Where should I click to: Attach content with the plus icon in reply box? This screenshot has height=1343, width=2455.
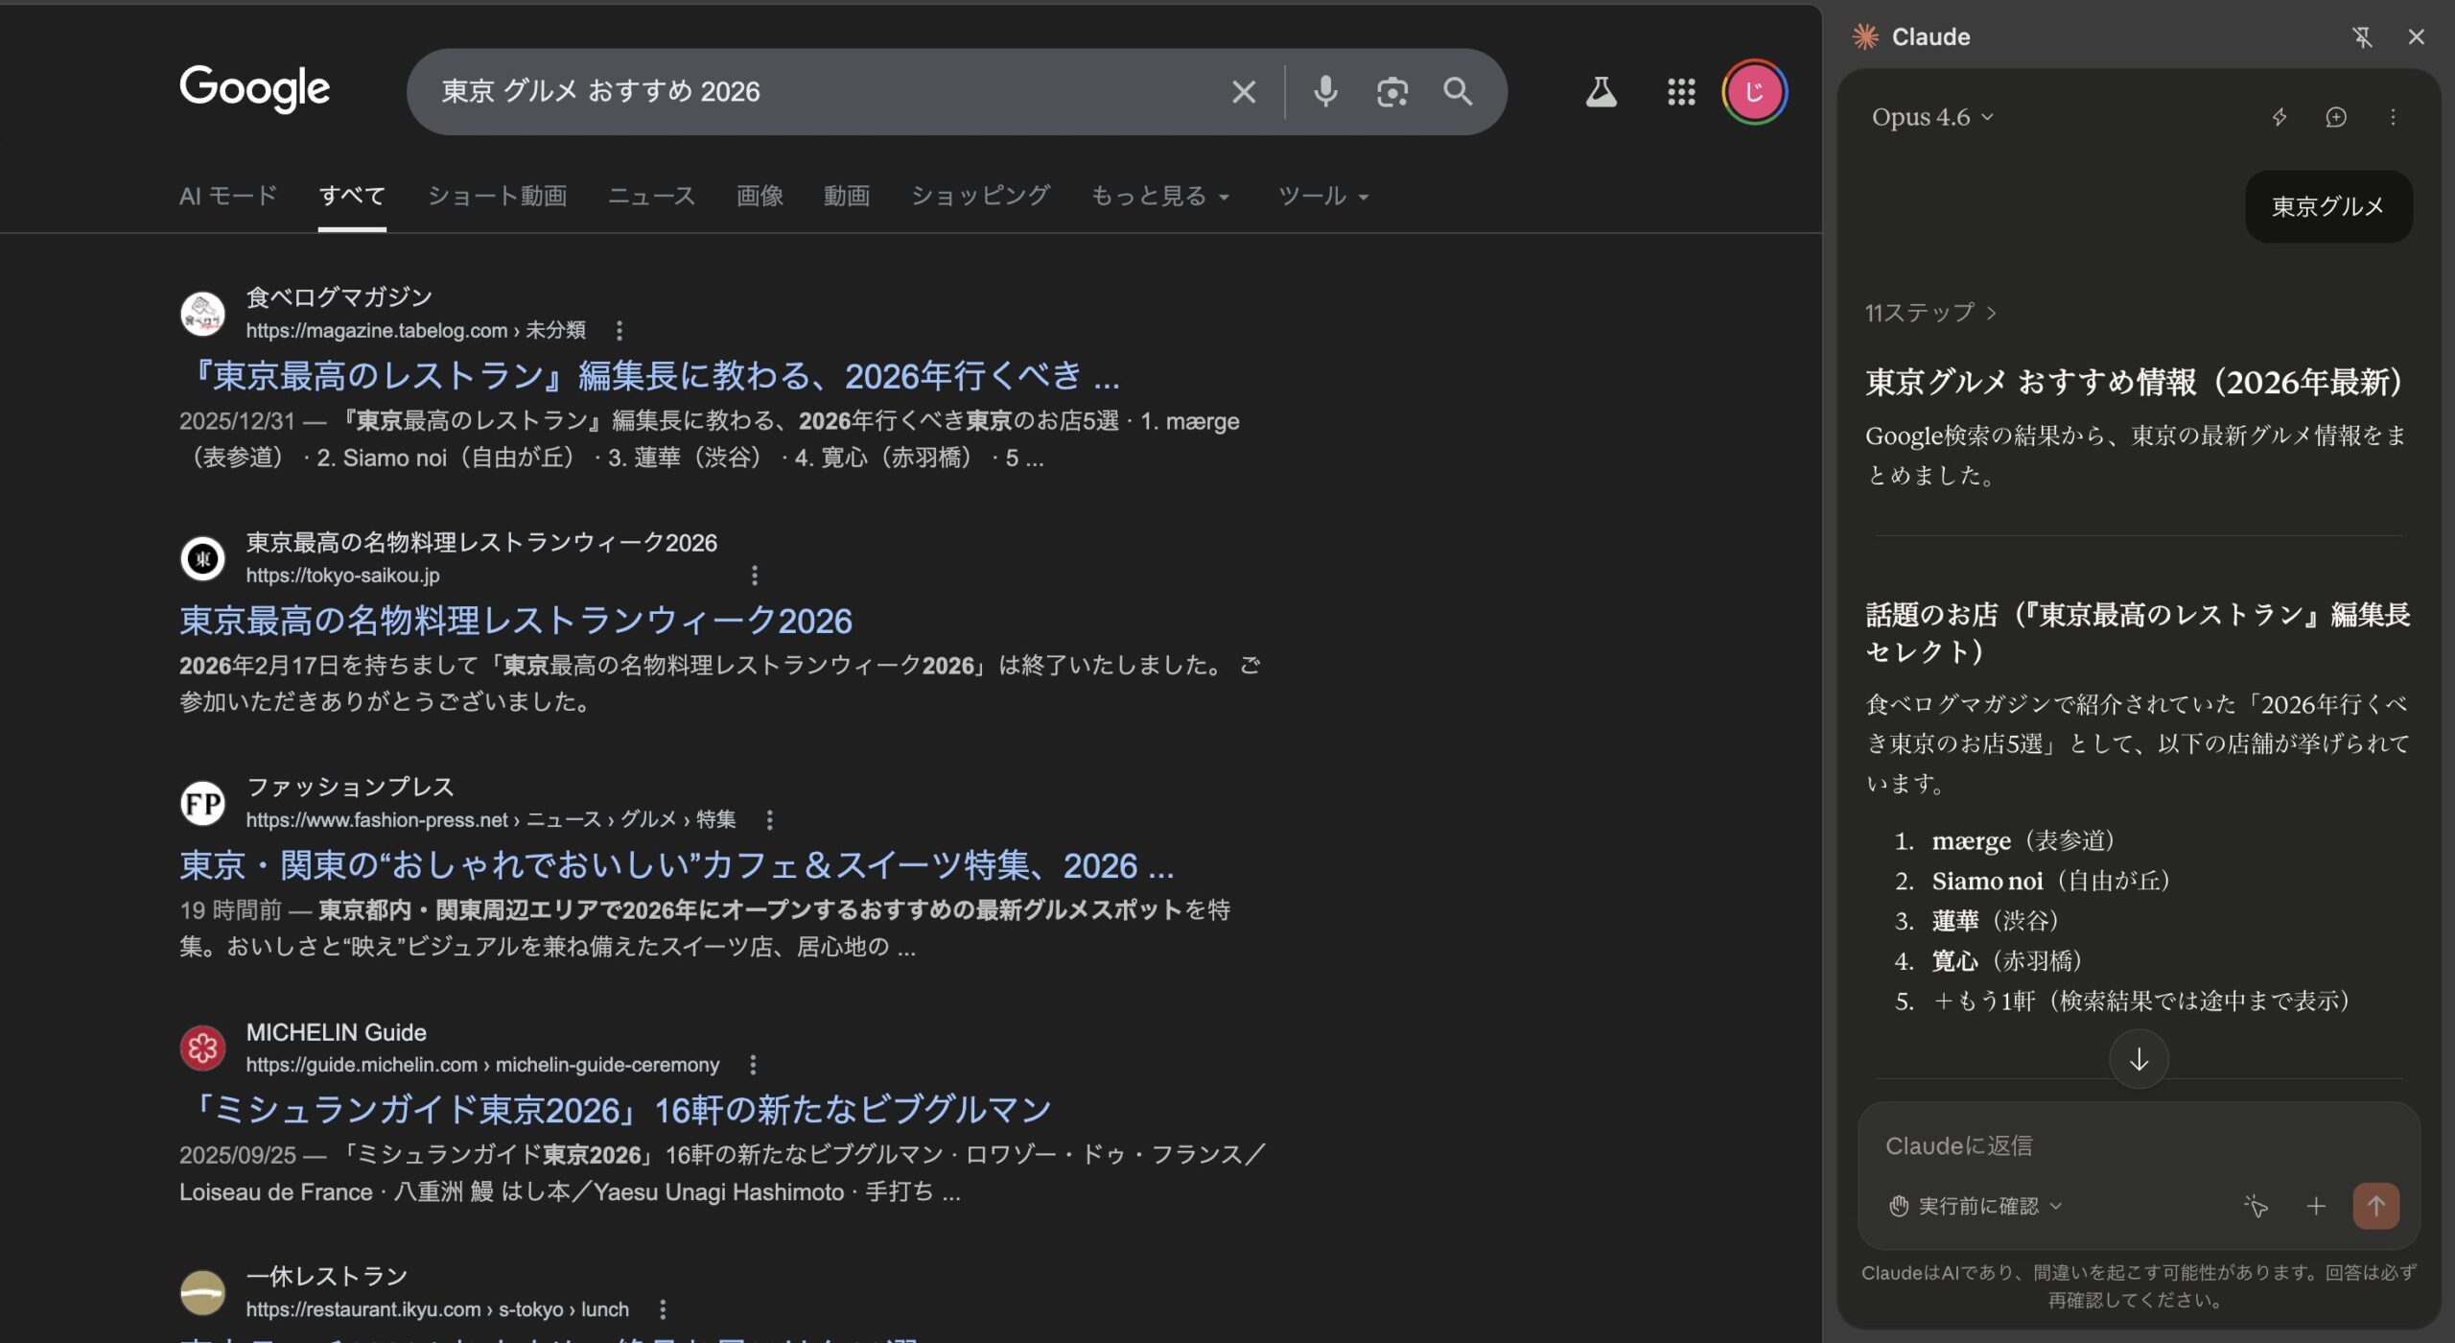click(x=2317, y=1206)
